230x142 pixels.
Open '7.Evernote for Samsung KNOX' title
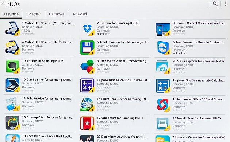click(x=43, y=61)
